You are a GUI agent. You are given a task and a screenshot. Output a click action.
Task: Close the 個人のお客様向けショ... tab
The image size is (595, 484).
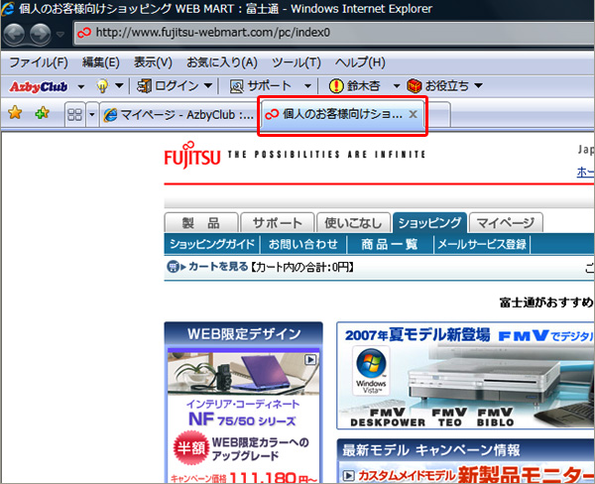pos(414,114)
